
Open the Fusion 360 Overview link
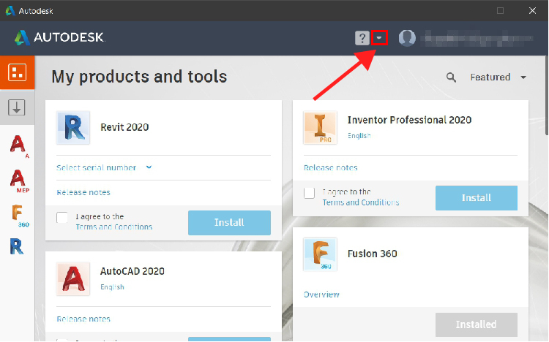(x=321, y=294)
